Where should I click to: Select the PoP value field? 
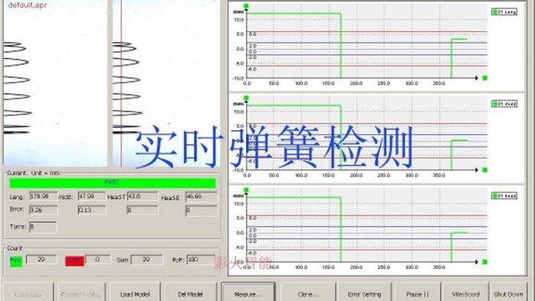click(x=201, y=260)
